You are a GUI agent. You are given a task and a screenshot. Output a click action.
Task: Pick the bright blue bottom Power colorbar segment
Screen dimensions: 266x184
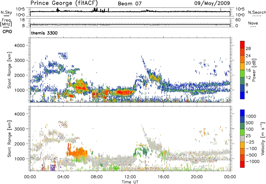click(x=242, y=96)
